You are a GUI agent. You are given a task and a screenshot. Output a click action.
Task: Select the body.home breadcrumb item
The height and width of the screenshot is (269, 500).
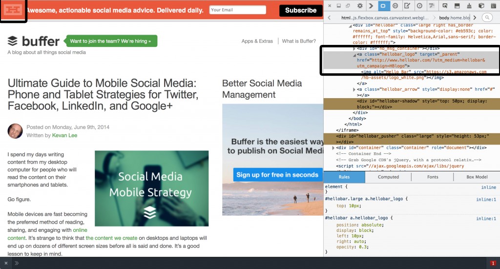[454, 18]
